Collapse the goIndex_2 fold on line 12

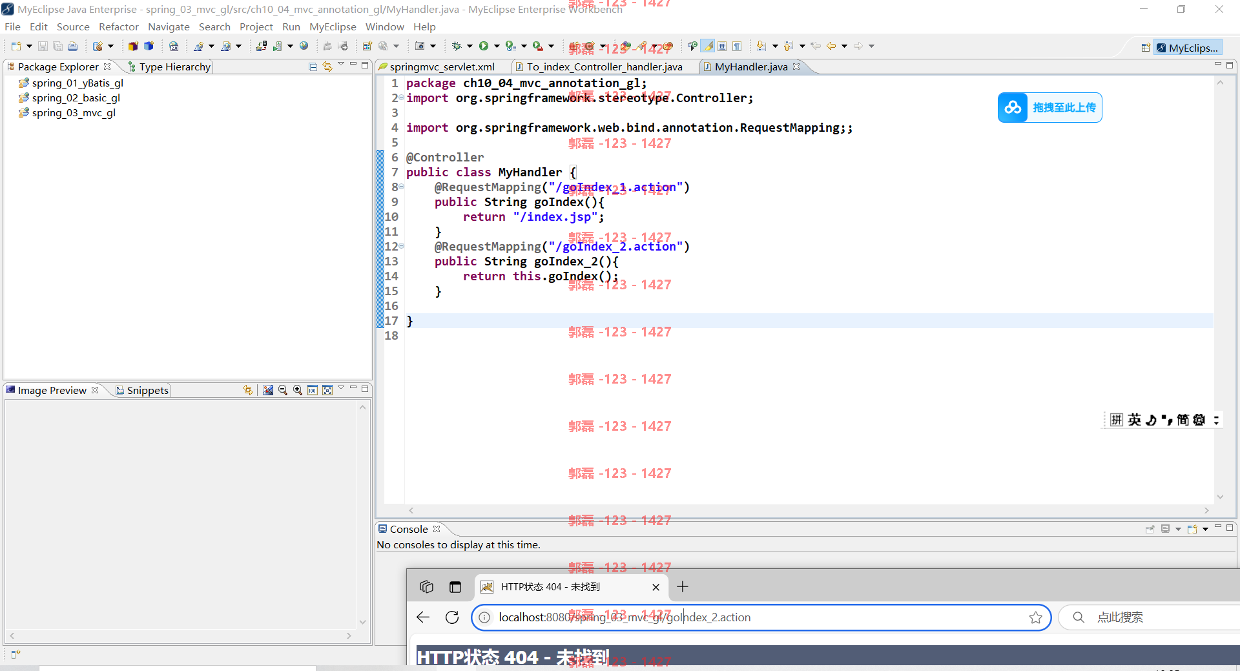coord(401,246)
